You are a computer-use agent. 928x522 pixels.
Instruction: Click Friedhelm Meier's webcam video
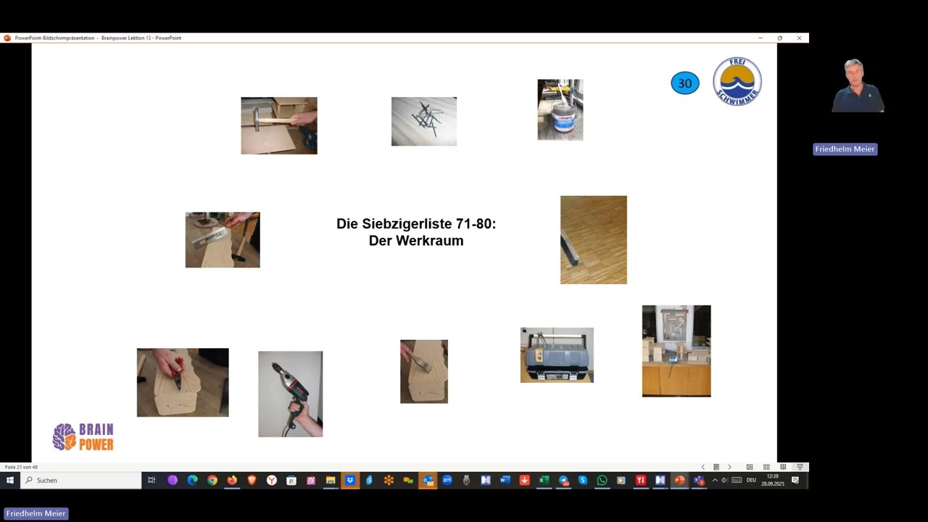coord(858,86)
